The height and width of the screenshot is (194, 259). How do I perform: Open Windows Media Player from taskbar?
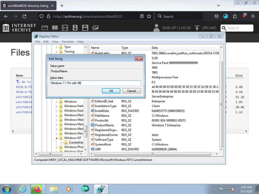(x=69, y=189)
